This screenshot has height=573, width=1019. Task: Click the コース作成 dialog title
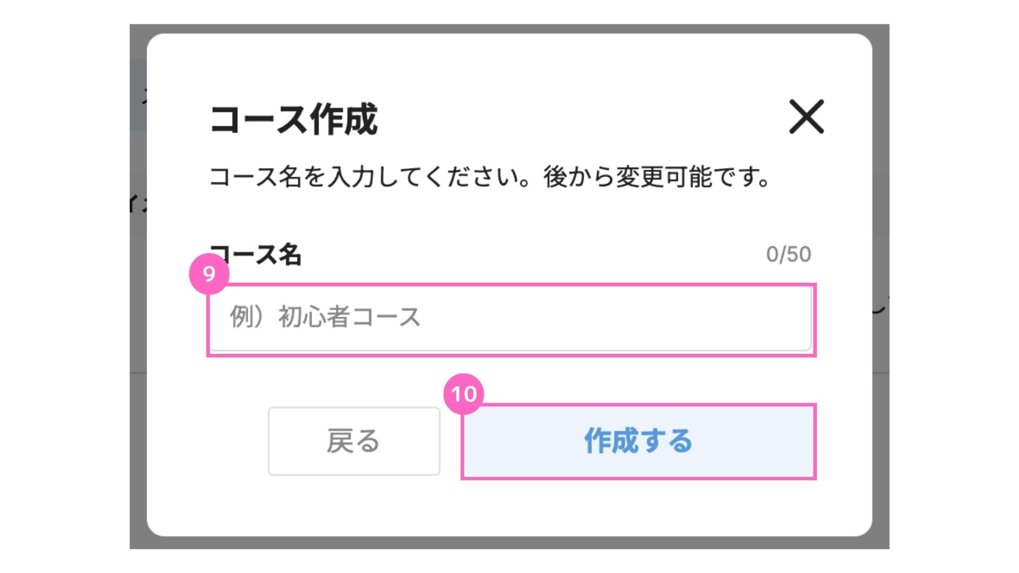click(x=293, y=119)
